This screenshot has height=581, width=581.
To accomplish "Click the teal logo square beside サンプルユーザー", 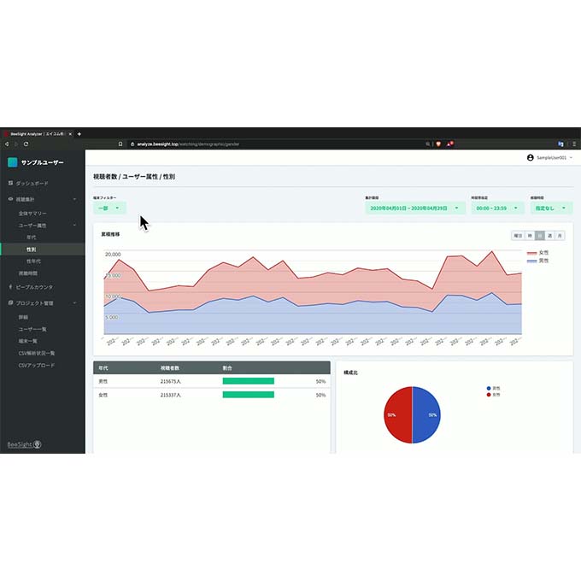I will 13,162.
